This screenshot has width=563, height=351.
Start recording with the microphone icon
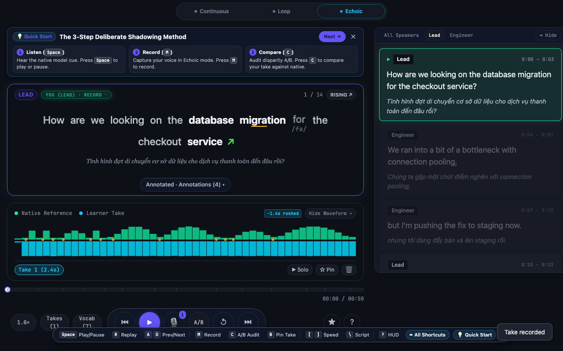(174, 322)
